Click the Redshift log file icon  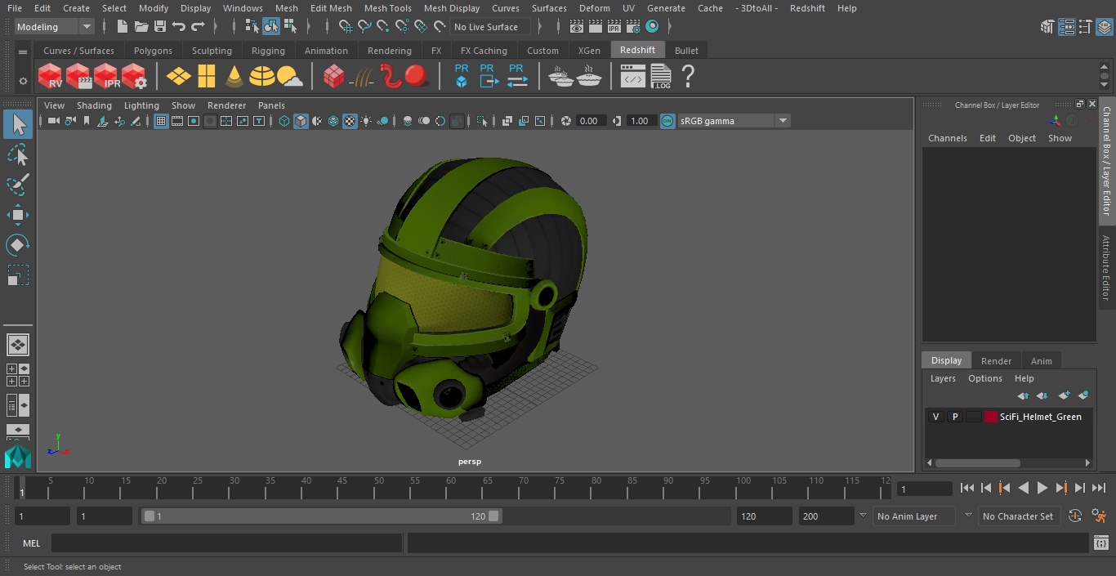coord(660,77)
